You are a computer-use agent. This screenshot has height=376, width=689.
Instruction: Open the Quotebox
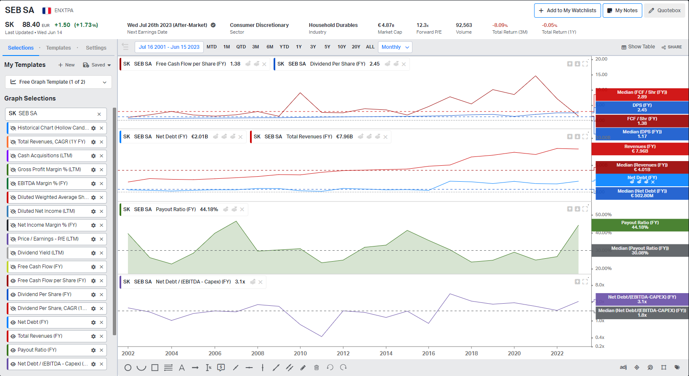tap(665, 11)
